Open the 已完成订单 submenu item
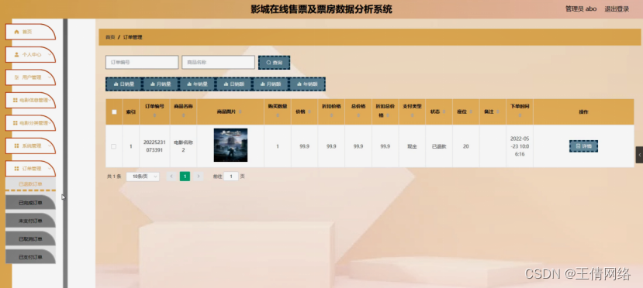 coord(30,203)
